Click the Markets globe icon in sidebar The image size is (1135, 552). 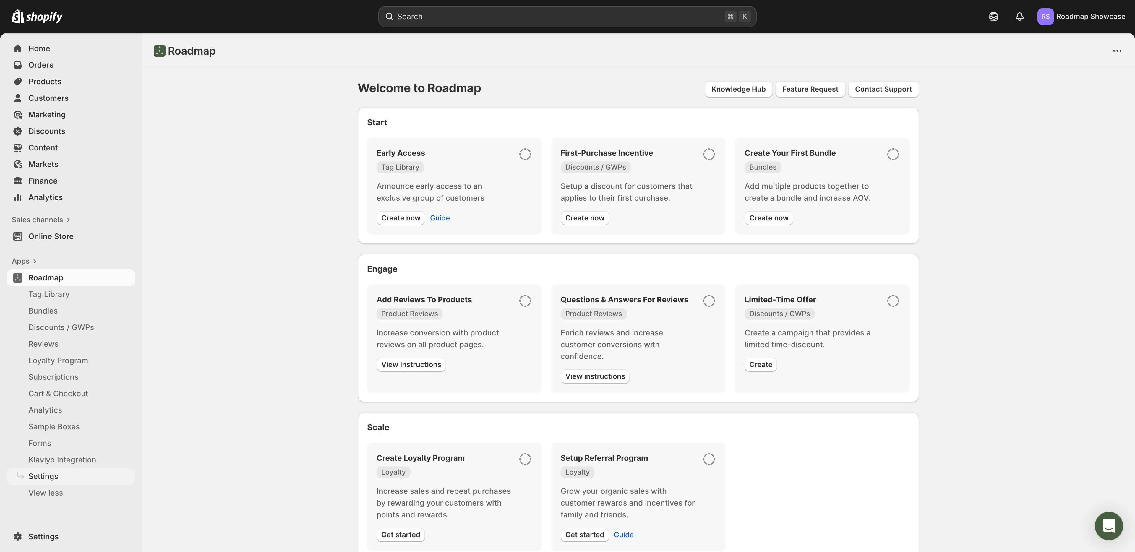coord(18,164)
